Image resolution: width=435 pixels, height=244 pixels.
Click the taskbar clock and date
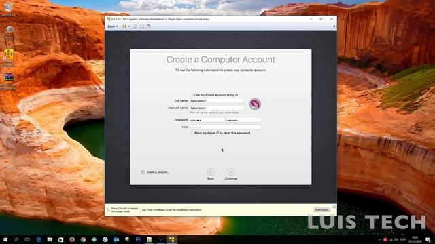point(415,239)
